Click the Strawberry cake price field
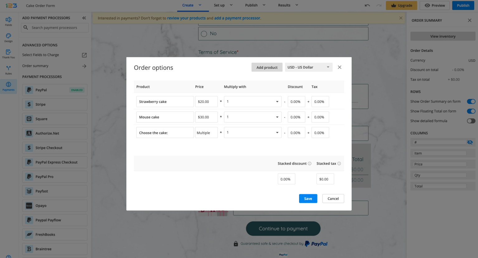 (206, 102)
